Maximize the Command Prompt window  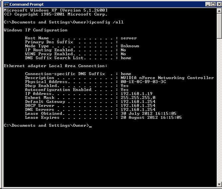tap(213, 4)
